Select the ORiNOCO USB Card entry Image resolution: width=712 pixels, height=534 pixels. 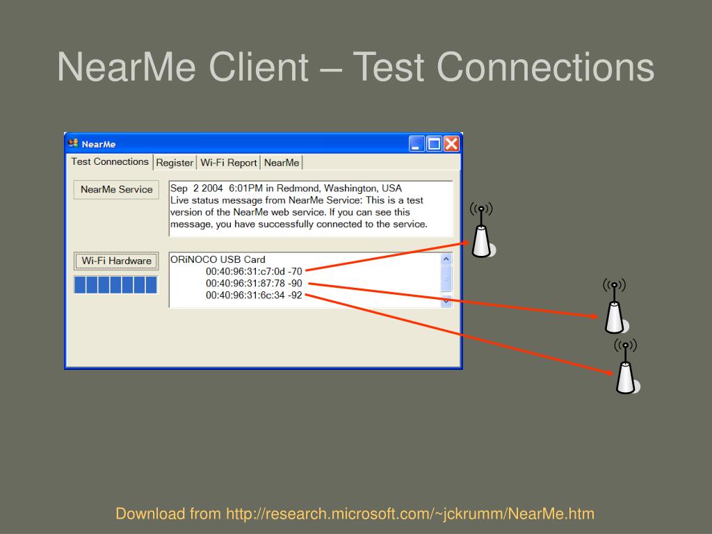[218, 259]
